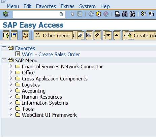
Task: Click the Human Resources tree label
Action: [x=42, y=97]
